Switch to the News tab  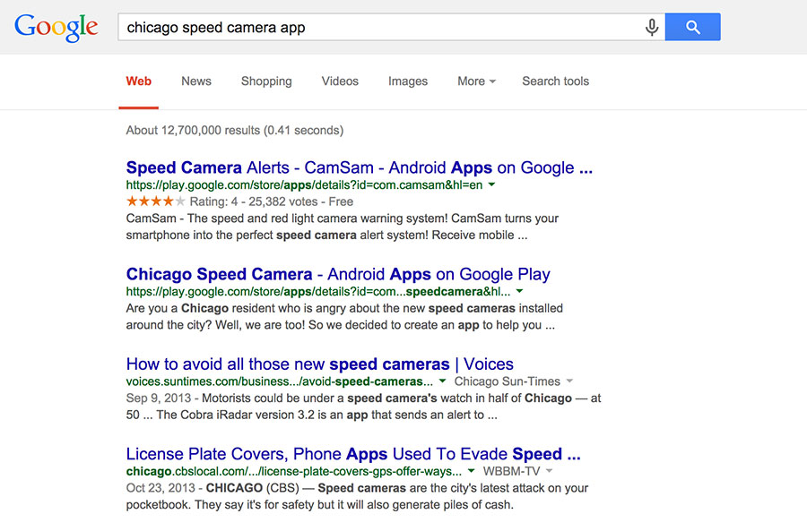point(196,81)
